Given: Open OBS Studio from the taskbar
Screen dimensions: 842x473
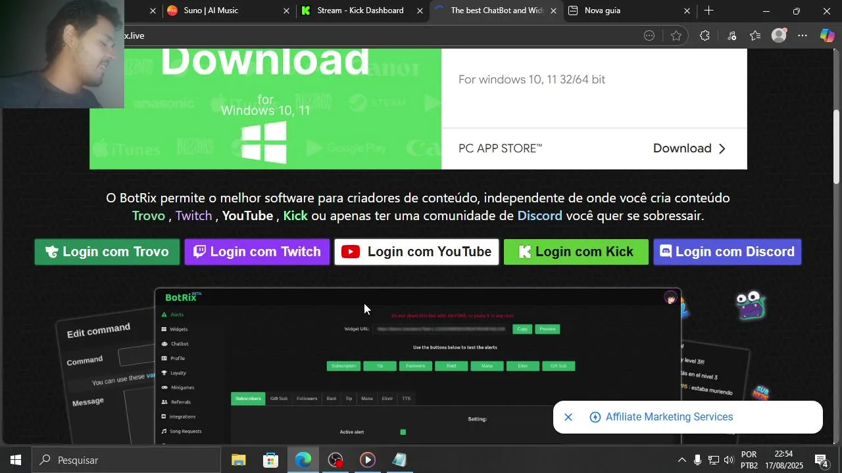Looking at the screenshot, I should [335, 460].
